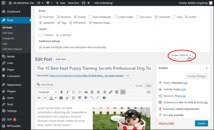Decrease indent icon
This screenshot has height=130, width=214.
point(79,98)
